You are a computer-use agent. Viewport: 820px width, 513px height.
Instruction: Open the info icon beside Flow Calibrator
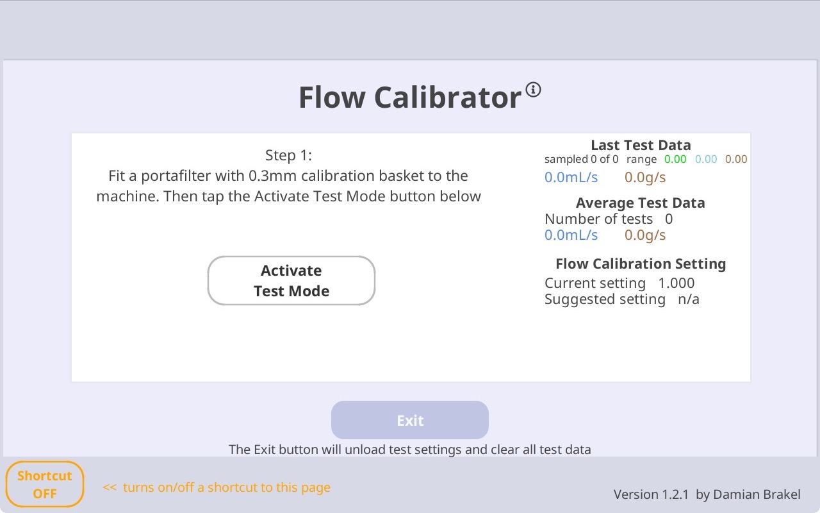pos(534,89)
